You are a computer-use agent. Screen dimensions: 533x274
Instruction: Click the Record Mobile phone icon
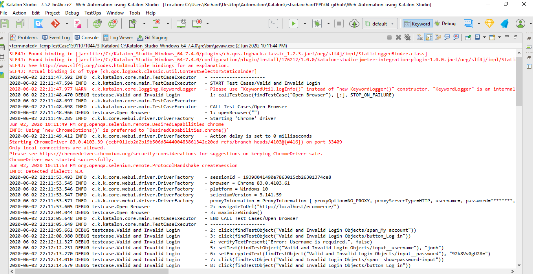(156, 24)
